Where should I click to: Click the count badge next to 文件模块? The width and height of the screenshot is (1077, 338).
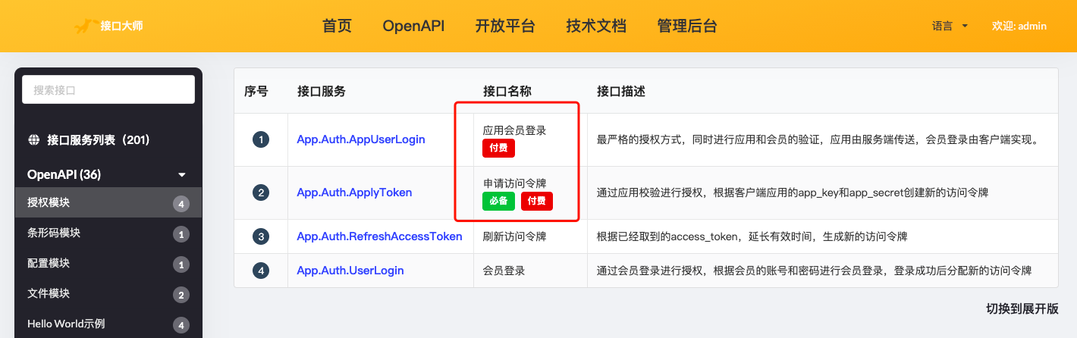pos(181,295)
